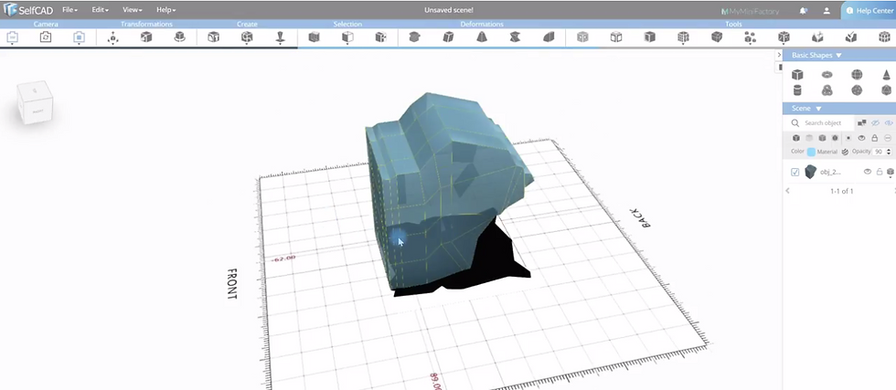This screenshot has height=390, width=896.
Task: Open the View menu
Action: click(x=132, y=10)
